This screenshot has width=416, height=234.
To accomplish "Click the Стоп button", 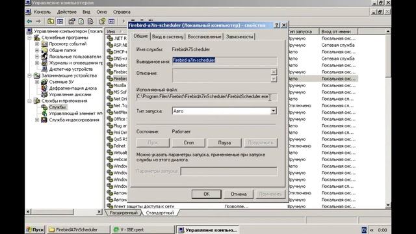I will click(188, 143).
